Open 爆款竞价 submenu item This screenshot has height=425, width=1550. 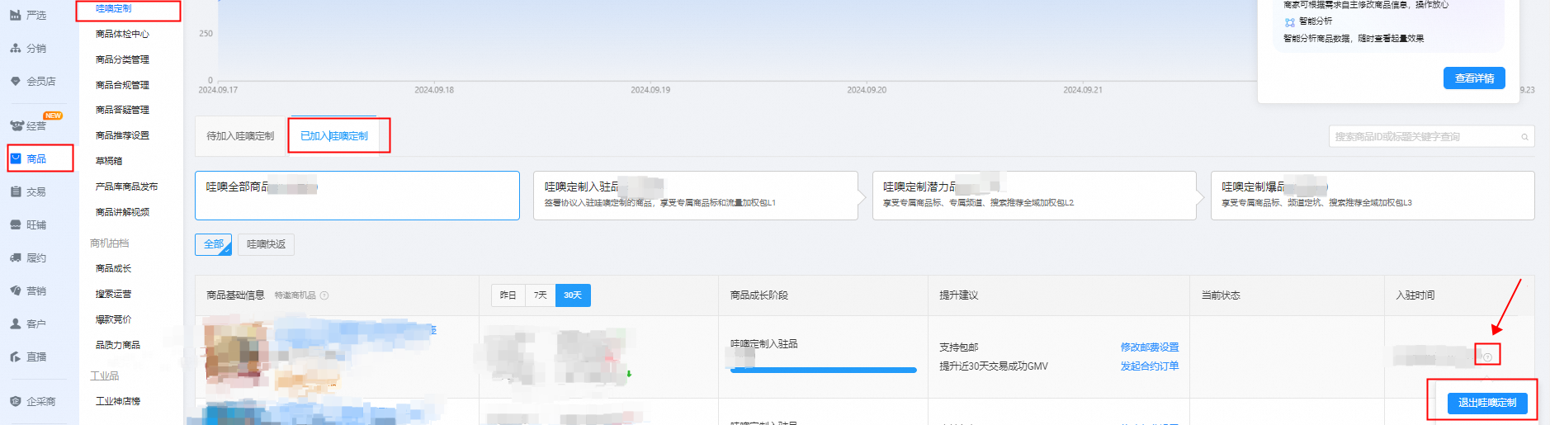coord(113,319)
